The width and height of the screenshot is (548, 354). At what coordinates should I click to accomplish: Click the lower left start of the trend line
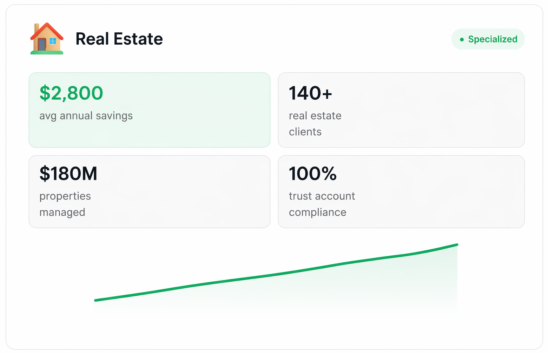coord(96,300)
